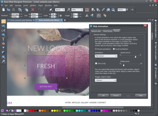The image size is (158, 116).
Task: Enable the Once only checkbox
Action: coord(96,64)
